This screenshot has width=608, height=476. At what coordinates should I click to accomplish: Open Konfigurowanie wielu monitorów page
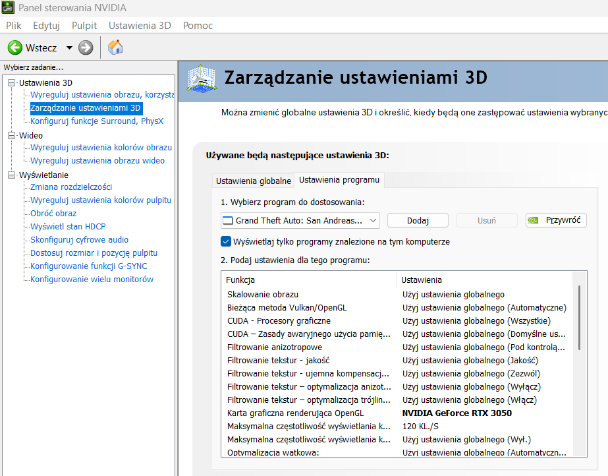click(92, 280)
